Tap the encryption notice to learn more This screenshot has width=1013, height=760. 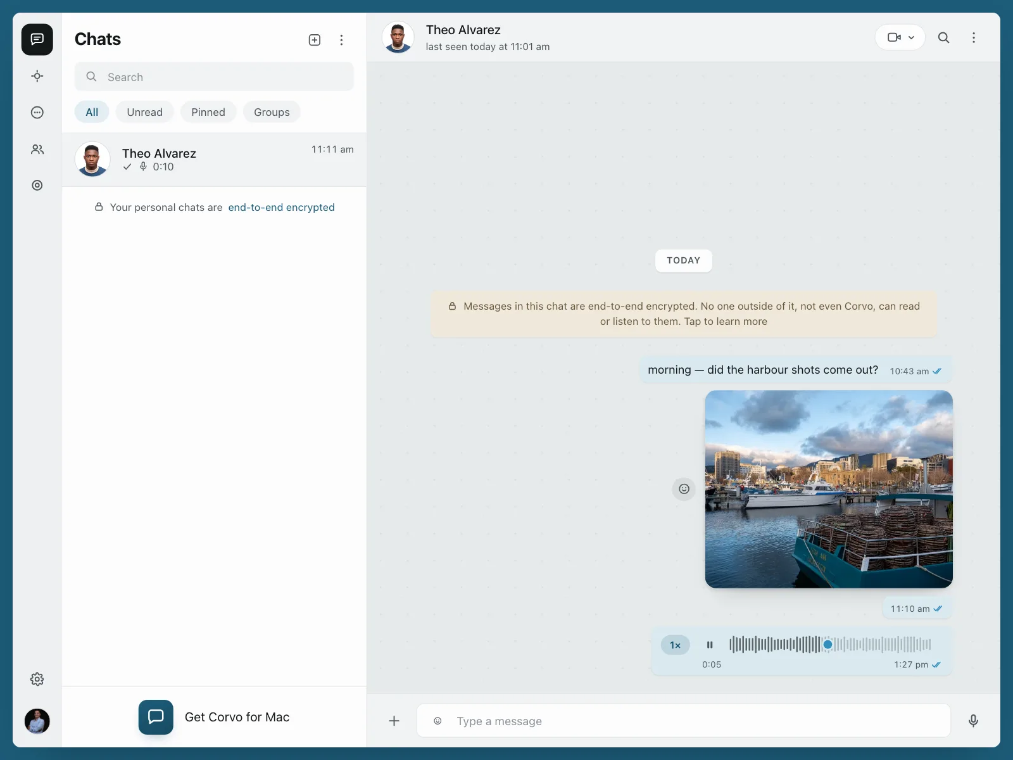pos(684,314)
